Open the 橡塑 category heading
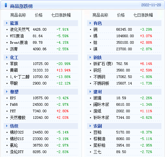Viewport: 165px width, 157px height. click(x=14, y=92)
